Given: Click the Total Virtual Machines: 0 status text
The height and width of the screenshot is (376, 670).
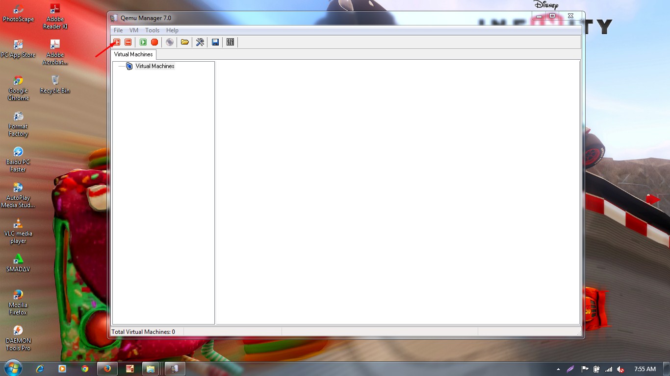Looking at the screenshot, I should (143, 332).
